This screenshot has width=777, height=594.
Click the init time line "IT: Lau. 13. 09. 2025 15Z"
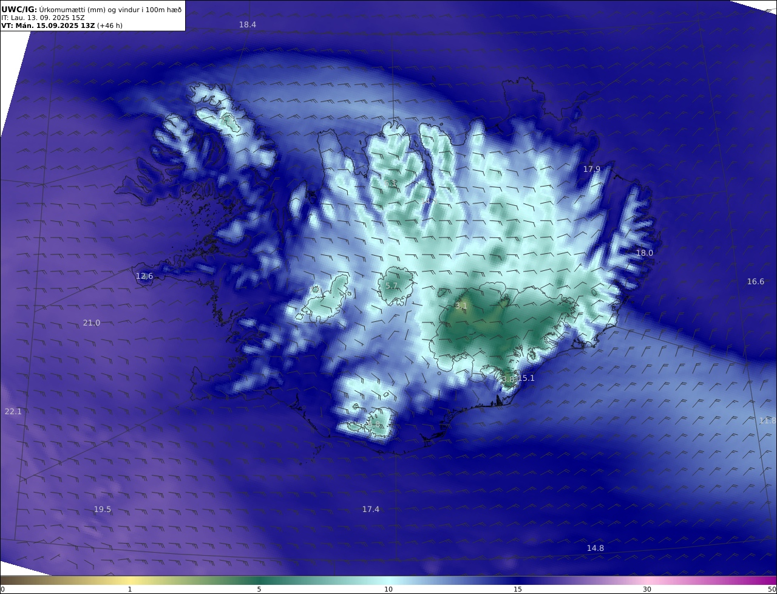point(42,18)
